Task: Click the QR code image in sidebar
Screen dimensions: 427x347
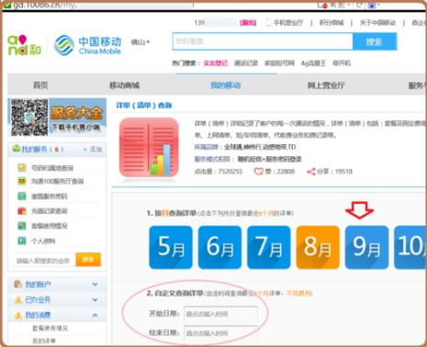Action: tap(29, 118)
